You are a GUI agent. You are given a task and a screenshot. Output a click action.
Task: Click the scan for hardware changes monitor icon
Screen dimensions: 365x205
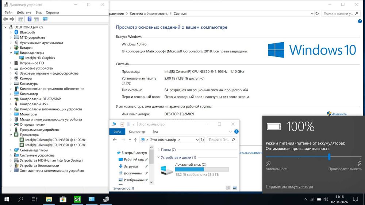[45, 19]
